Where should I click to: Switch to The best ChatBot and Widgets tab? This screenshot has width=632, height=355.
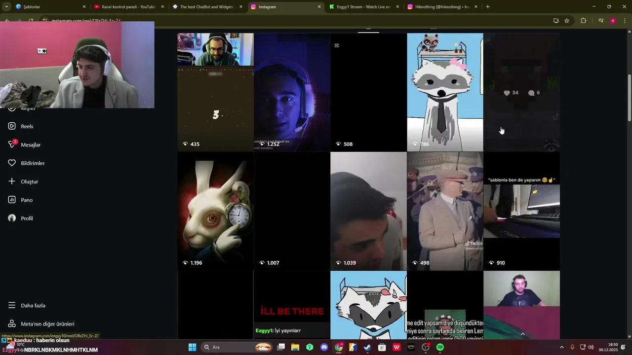206,7
